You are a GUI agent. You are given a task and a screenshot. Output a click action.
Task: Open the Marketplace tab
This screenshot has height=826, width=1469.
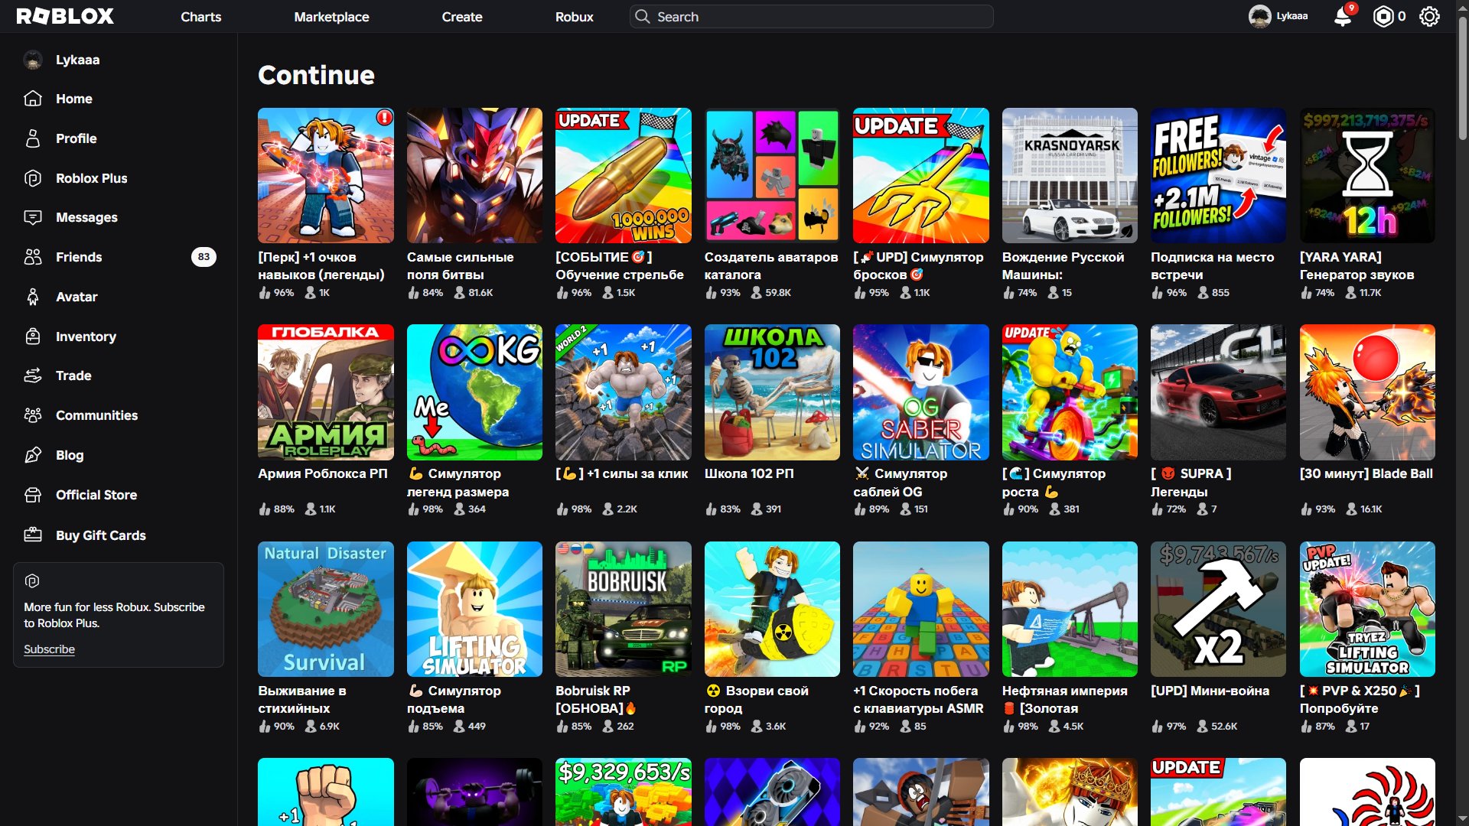331,17
